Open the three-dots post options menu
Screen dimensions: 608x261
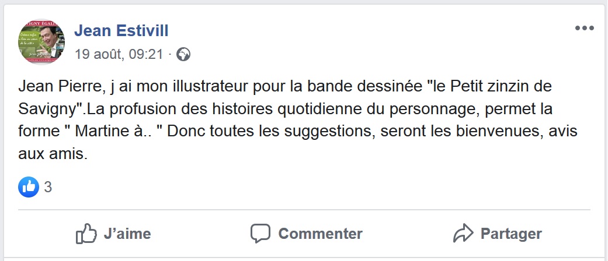(x=584, y=28)
